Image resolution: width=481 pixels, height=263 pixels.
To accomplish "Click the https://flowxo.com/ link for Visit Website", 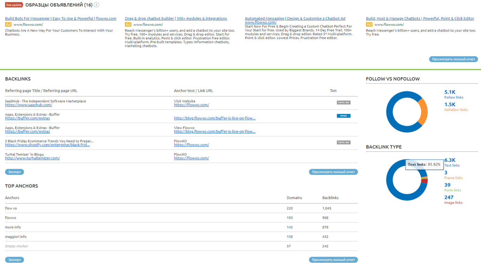I will [191, 105].
